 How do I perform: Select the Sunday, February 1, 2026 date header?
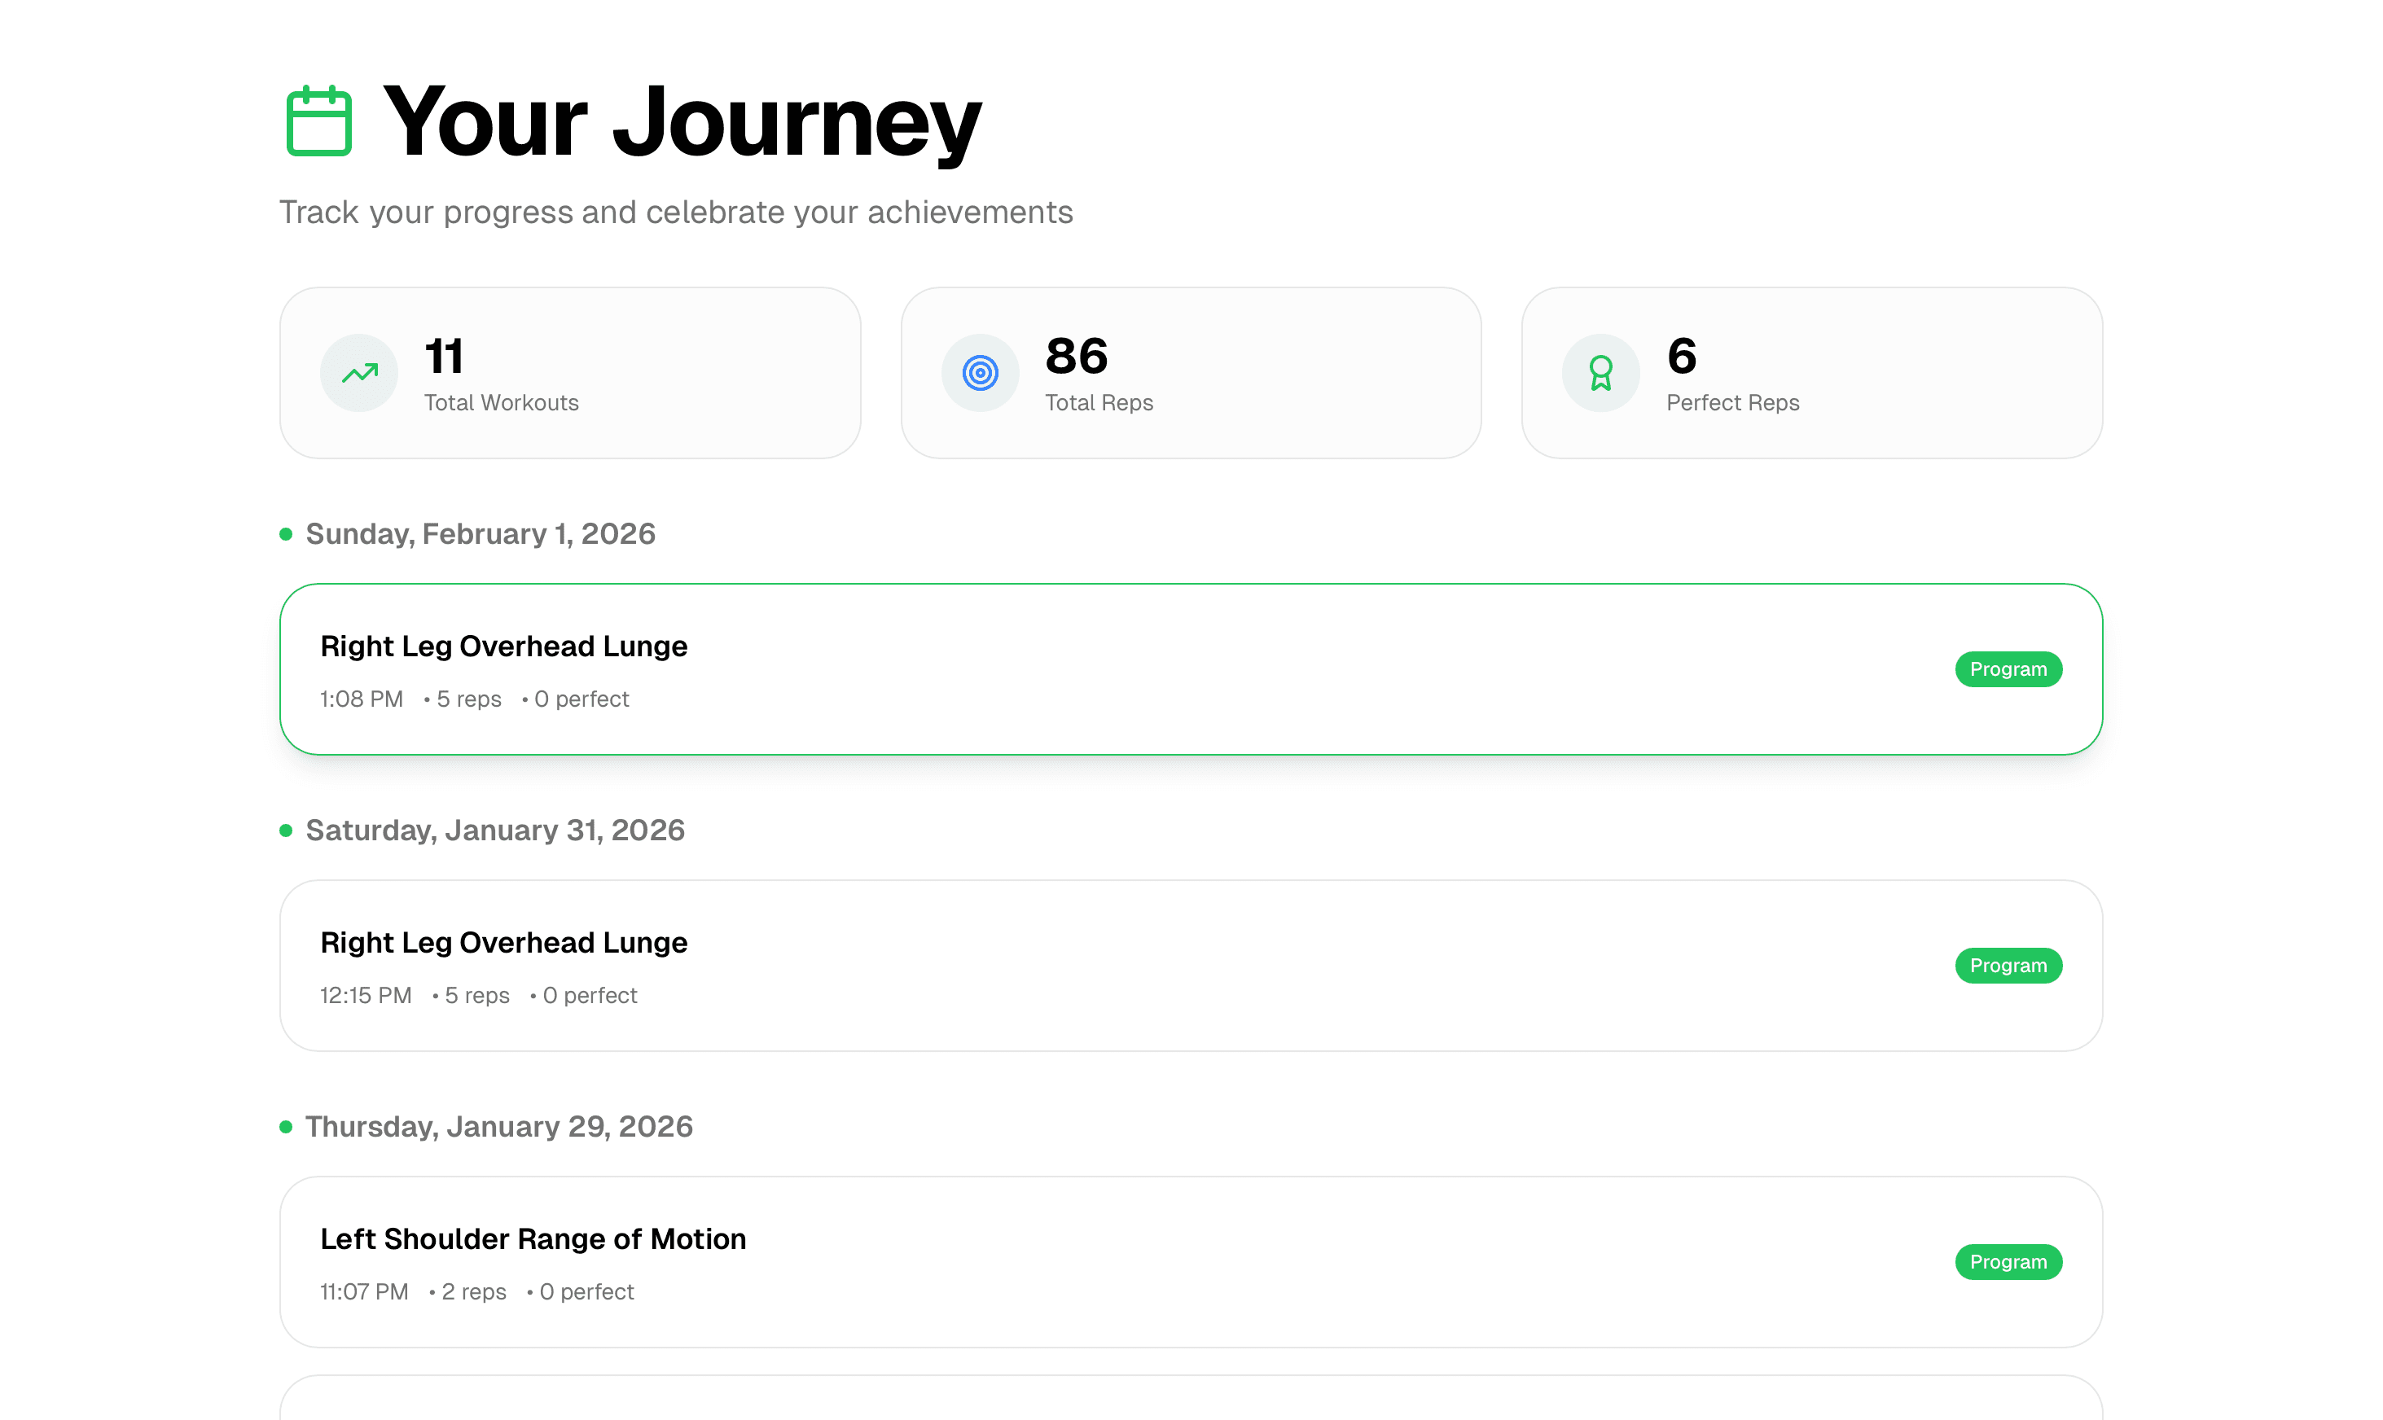tap(481, 534)
